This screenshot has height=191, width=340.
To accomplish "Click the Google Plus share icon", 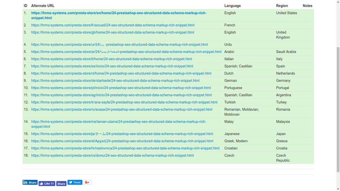I will [87, 182].
